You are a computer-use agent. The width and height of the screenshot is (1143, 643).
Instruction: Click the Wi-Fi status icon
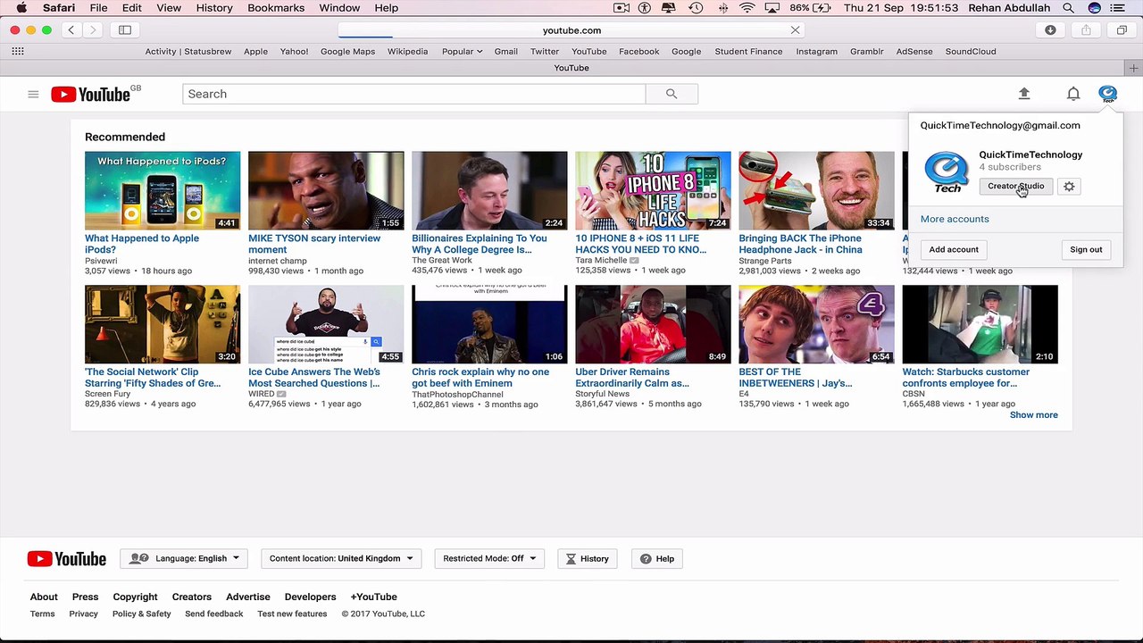click(x=747, y=8)
